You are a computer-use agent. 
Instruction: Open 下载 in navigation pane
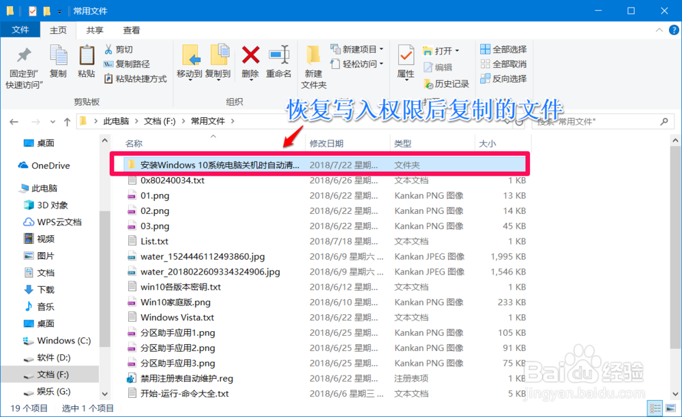click(x=39, y=290)
